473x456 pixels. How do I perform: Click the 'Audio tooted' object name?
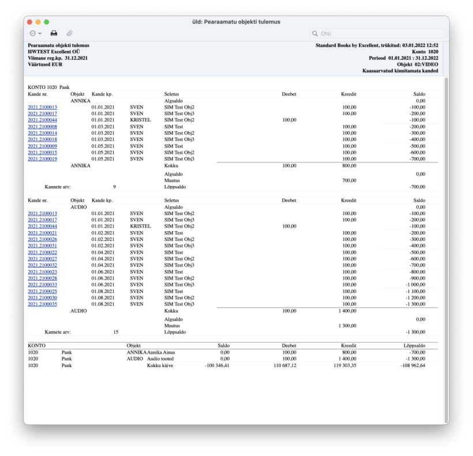160,359
